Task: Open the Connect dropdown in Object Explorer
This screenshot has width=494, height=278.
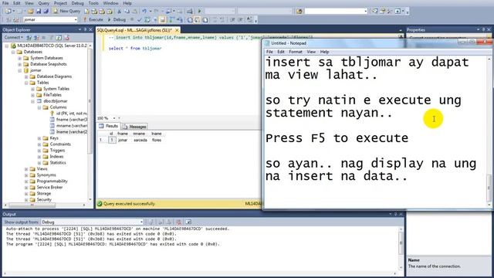Action: tap(13, 38)
